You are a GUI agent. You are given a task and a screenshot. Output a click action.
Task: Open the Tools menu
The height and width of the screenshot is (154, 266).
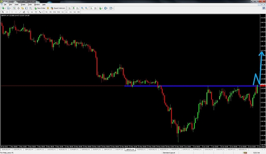pyautogui.click(x=30, y=5)
